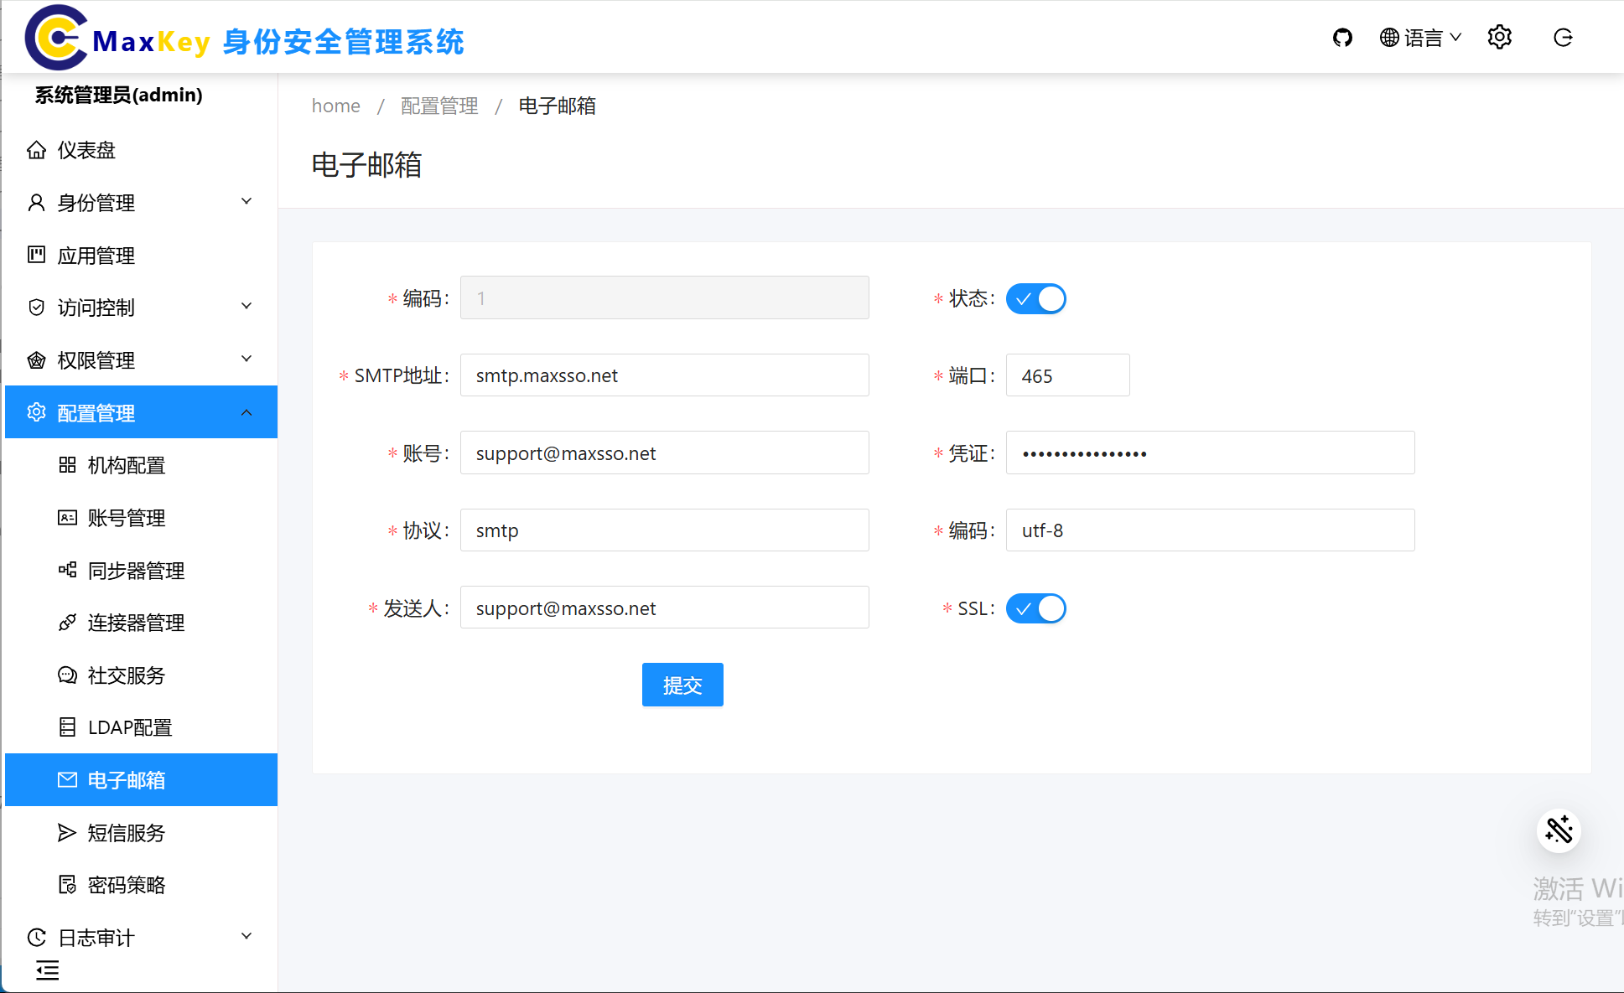1624x993 pixels.
Task: Open 密码策略 password policy icon
Action: click(67, 884)
